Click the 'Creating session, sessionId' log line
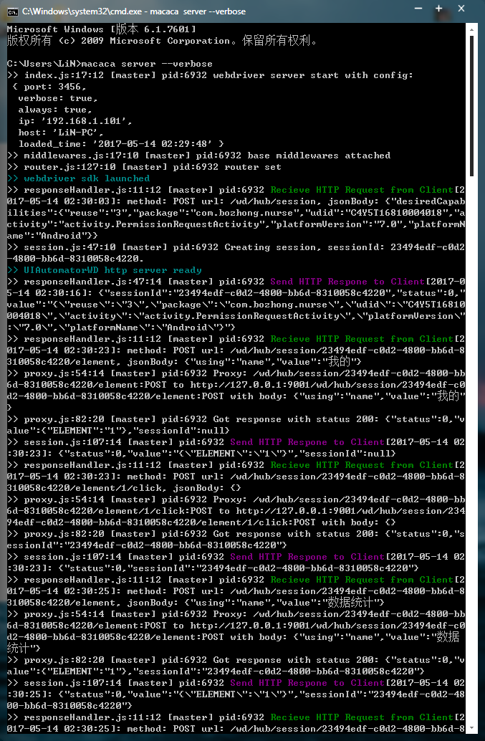Screen dimensions: 485x741 [x=236, y=253]
